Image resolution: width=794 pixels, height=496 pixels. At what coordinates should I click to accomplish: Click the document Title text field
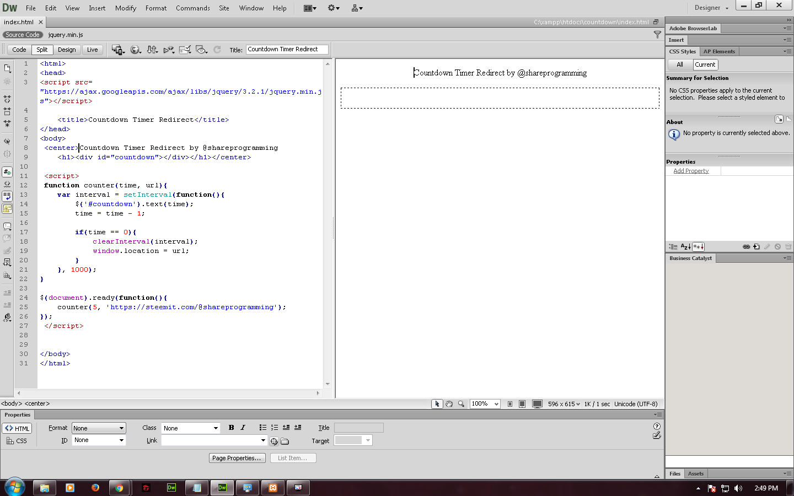(287, 50)
